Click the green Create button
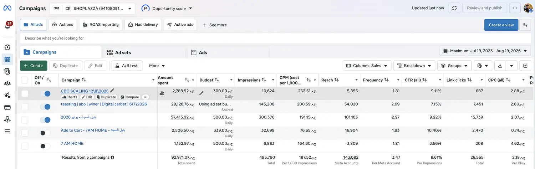Image resolution: width=535 pixels, height=169 pixels. 34,66
